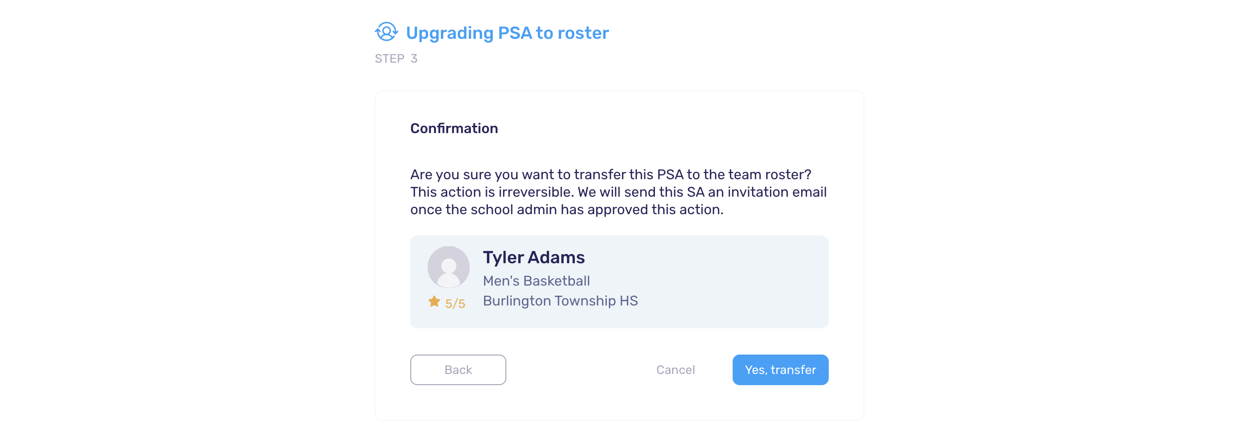Click the number 3 in the step label
The image size is (1239, 441).
click(x=414, y=59)
